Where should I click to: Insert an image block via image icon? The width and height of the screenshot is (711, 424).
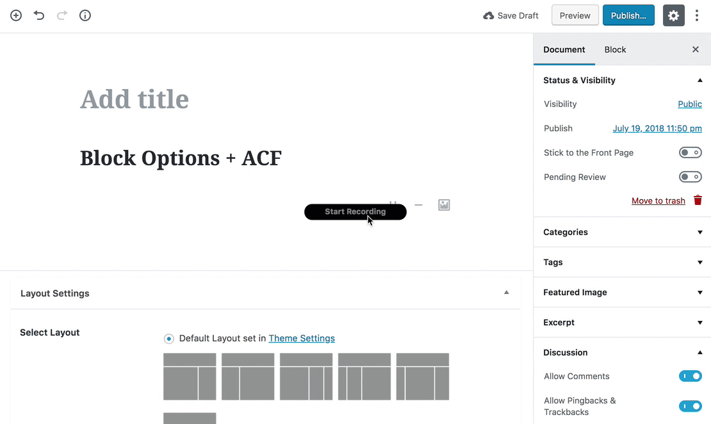(x=444, y=205)
